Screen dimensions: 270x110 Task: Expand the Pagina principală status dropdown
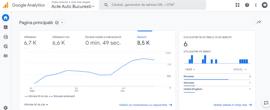[x=60, y=23]
